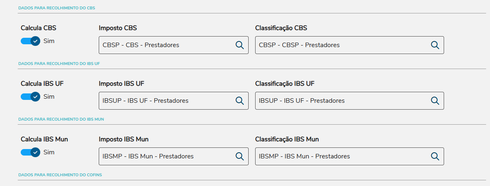Focus the Imposto IBS Mun text field
Image resolution: width=490 pixels, height=186 pixels.
pos(165,156)
